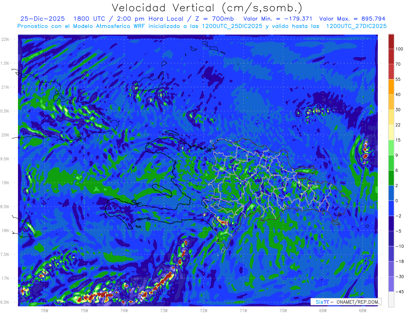Click the legend value '100'
The height and width of the screenshot is (315, 407).
tap(399, 49)
